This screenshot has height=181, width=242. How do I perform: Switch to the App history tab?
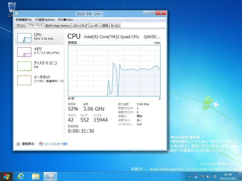click(58, 26)
